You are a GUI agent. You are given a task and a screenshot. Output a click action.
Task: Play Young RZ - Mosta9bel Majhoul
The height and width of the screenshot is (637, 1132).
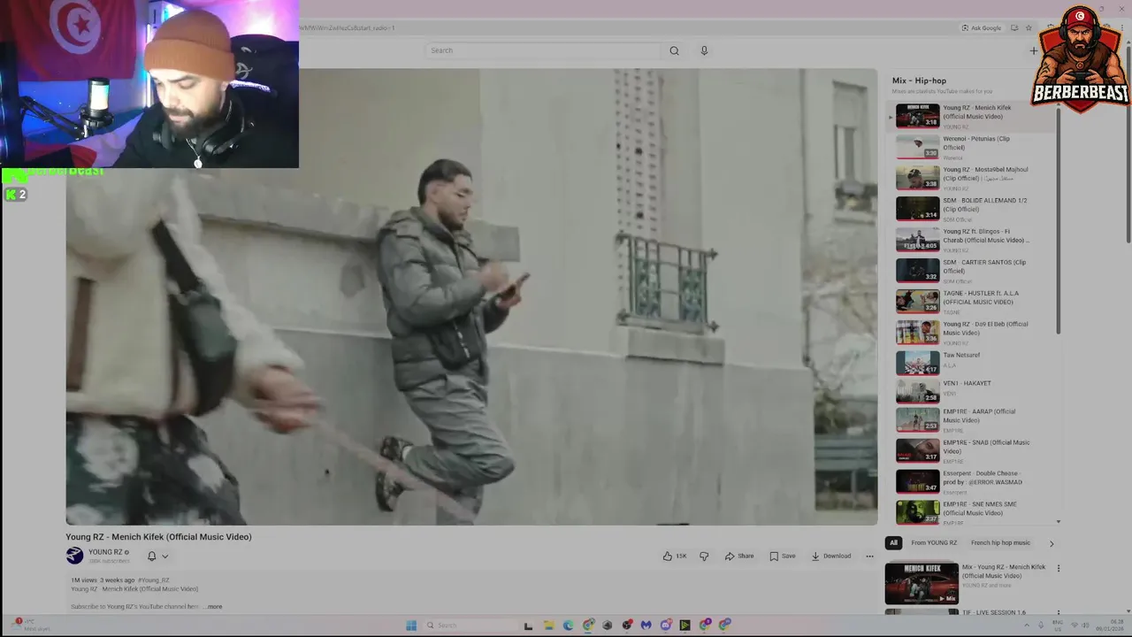973,179
